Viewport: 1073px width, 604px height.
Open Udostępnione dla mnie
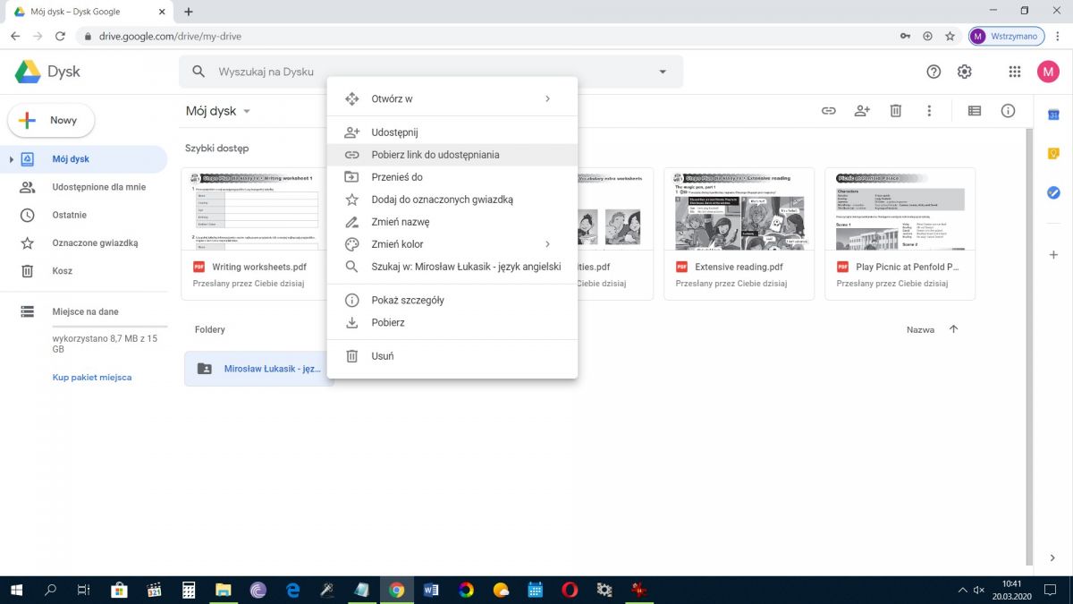[84, 187]
